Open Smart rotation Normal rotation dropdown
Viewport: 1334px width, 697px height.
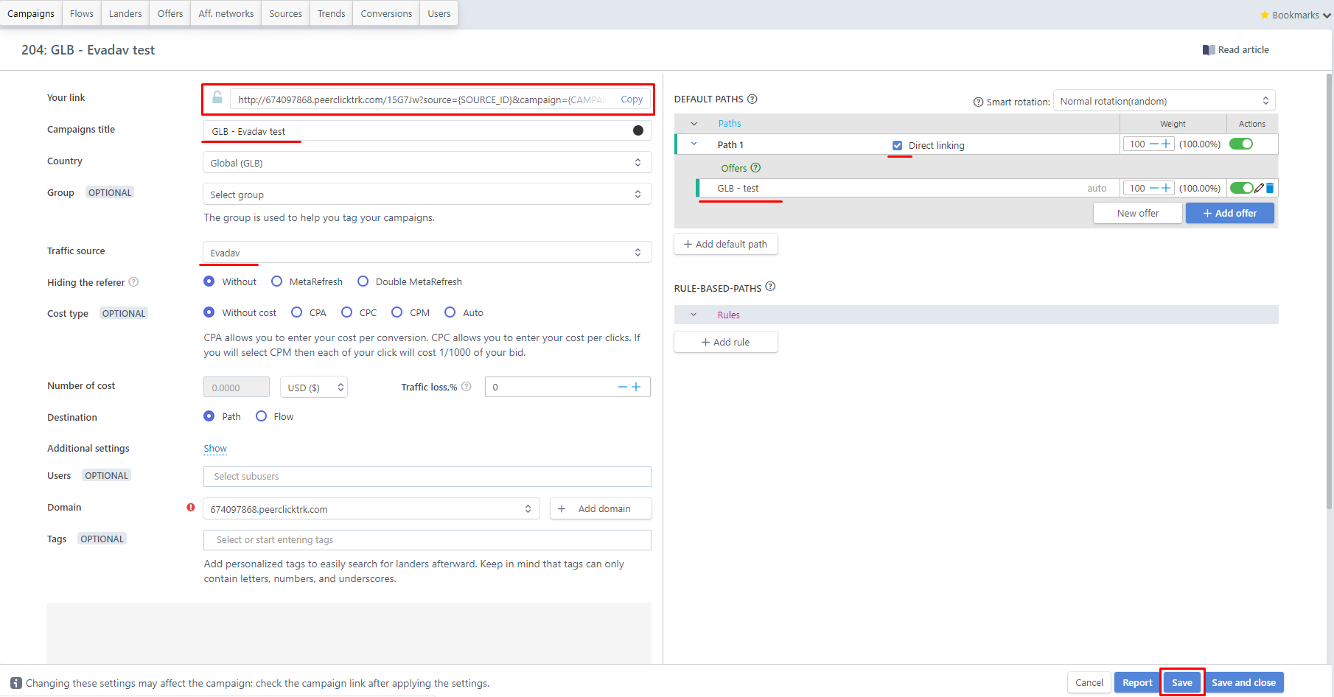[x=1164, y=101]
